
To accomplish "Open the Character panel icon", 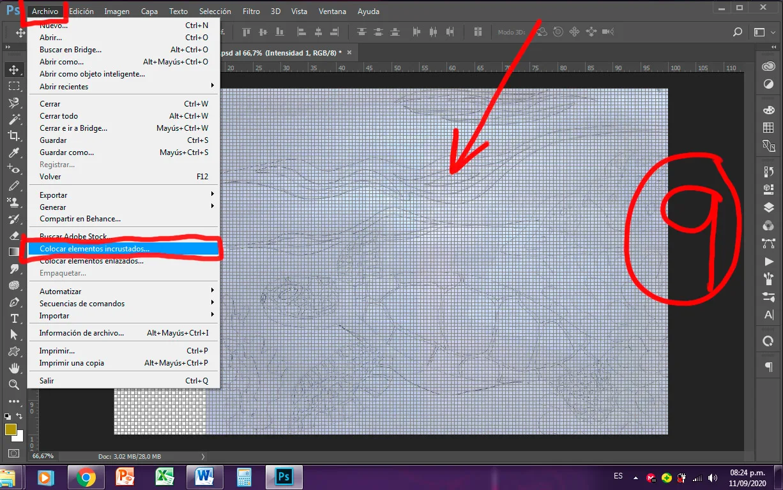I will [x=768, y=315].
